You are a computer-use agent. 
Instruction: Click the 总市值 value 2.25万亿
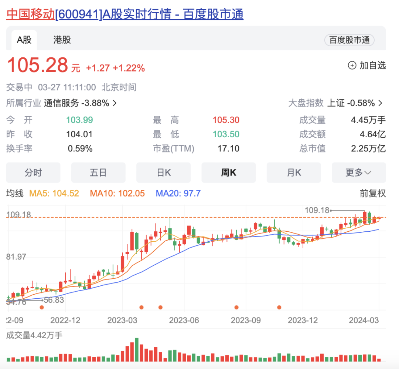coord(368,148)
